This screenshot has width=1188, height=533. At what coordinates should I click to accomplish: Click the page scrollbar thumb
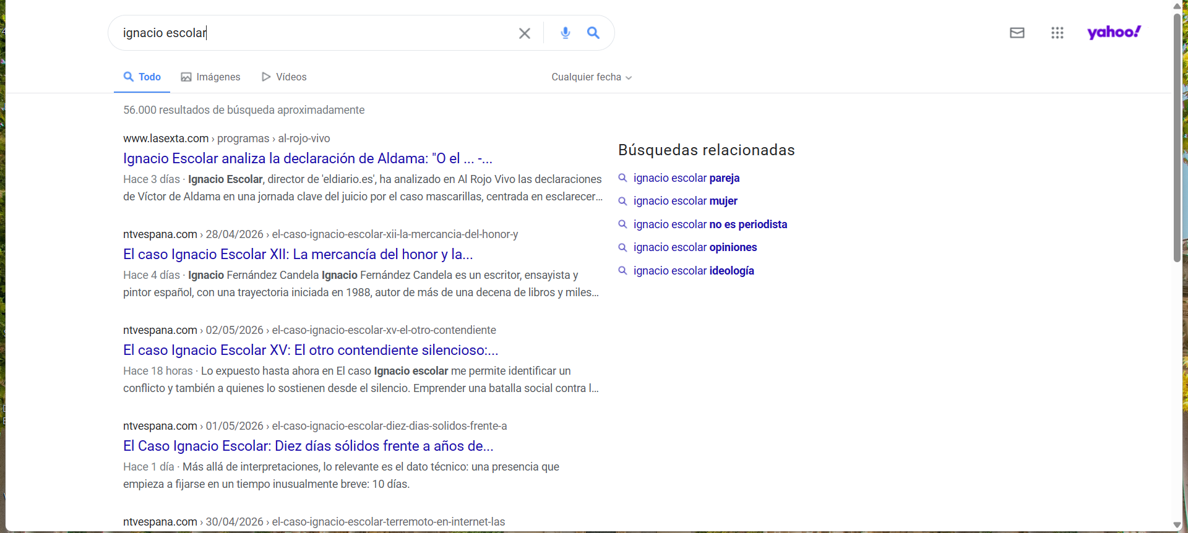[1177, 137]
